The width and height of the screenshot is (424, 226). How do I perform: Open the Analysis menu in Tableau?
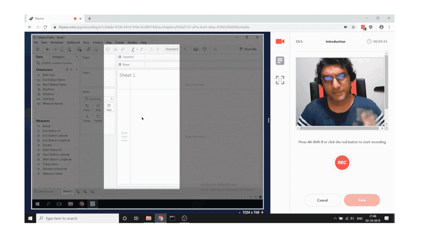pos(98,43)
